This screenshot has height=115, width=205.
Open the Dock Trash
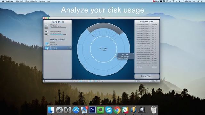click(154, 110)
